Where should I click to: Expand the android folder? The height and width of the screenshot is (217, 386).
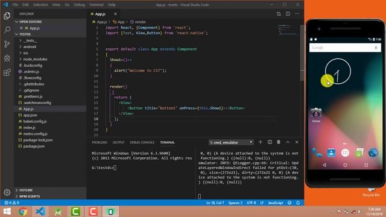pyautogui.click(x=50, y=47)
